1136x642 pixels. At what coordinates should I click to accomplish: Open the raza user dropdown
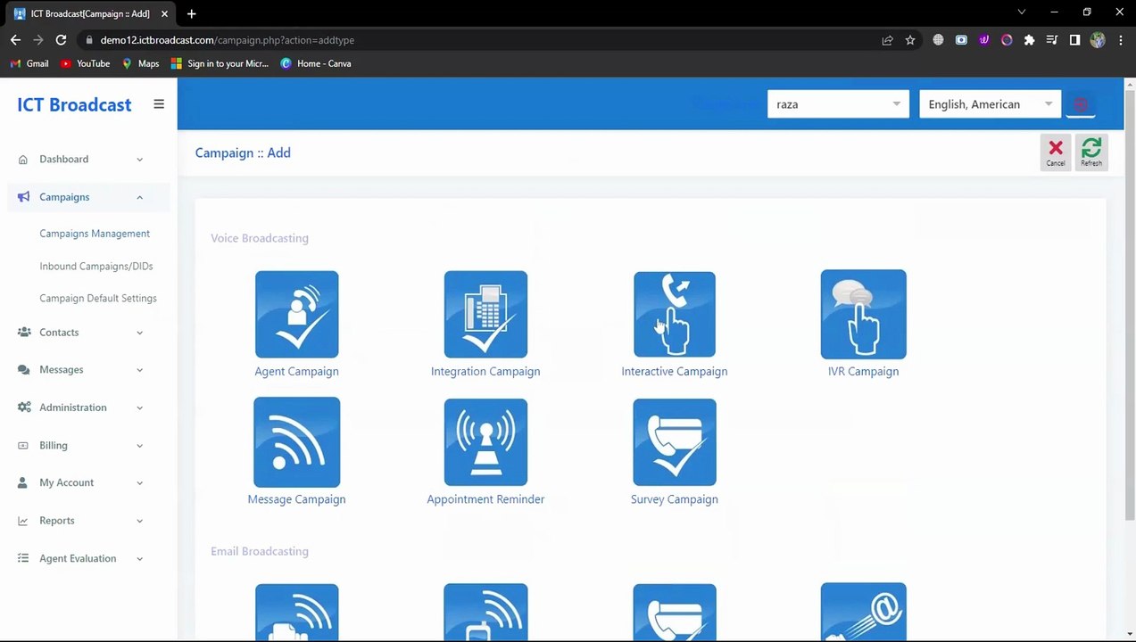(x=838, y=104)
